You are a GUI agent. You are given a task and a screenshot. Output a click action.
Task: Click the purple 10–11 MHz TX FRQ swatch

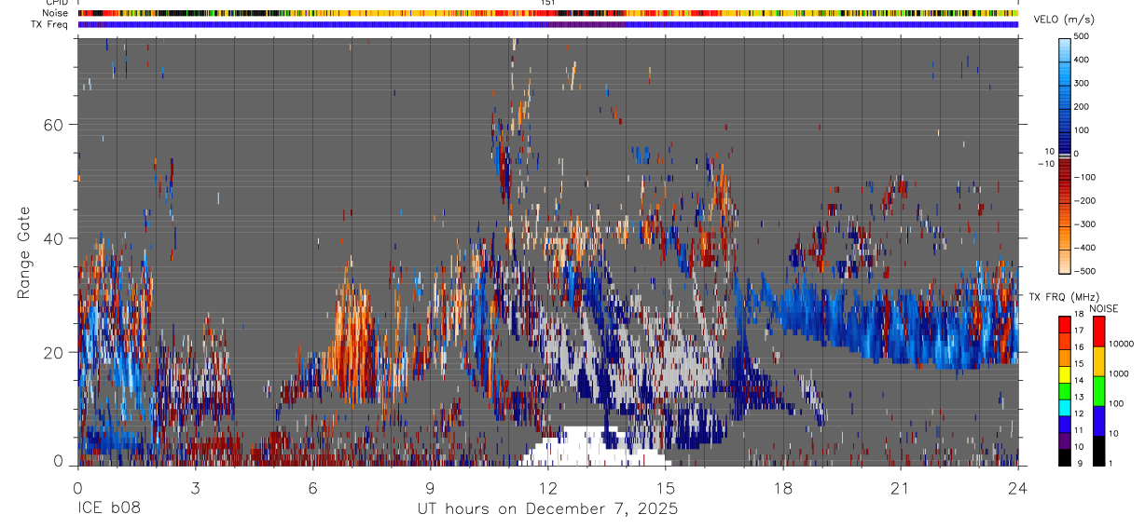point(1065,440)
